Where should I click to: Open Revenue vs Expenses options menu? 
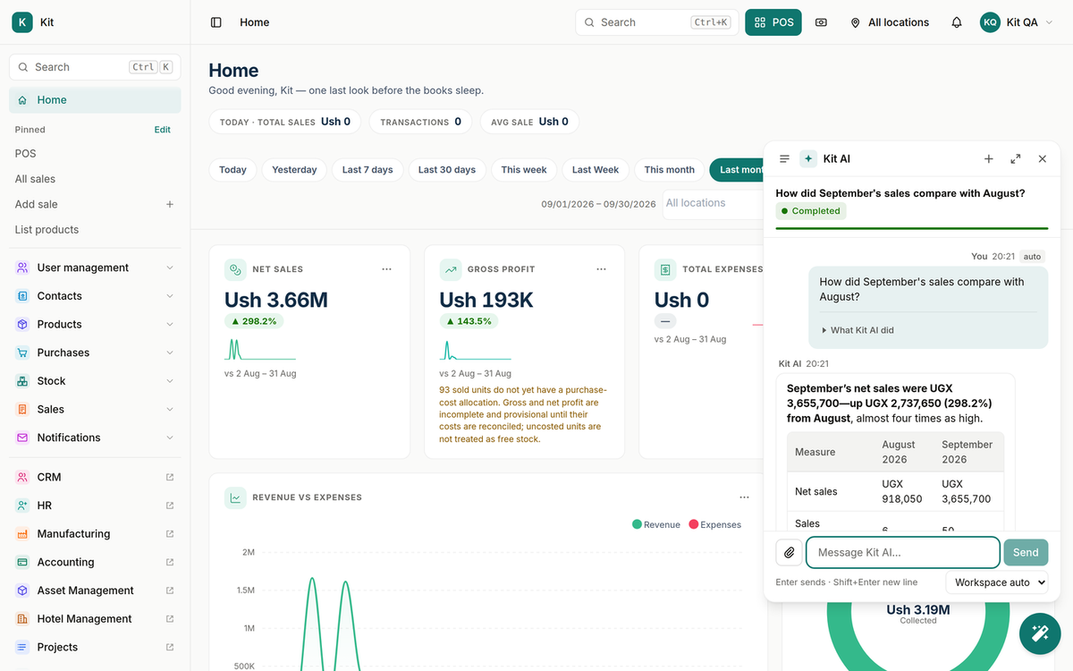tap(745, 497)
